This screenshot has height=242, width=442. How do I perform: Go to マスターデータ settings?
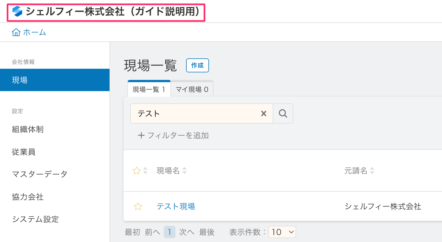coord(40,174)
